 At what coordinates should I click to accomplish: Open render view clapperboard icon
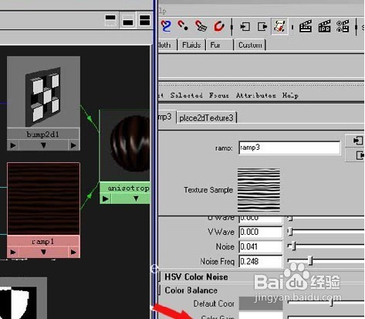(306, 26)
